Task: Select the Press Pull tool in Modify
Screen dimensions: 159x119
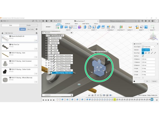Action: (x=85, y=27)
